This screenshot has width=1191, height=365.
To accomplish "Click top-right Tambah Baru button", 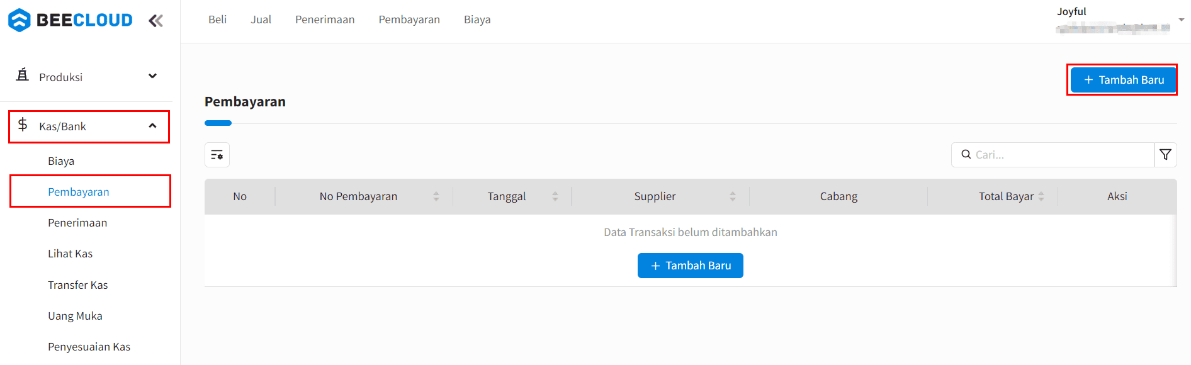I will coord(1123,80).
